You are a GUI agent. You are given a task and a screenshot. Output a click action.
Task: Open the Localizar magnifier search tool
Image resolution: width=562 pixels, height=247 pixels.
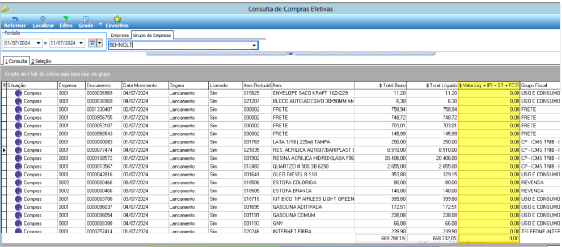(x=43, y=19)
